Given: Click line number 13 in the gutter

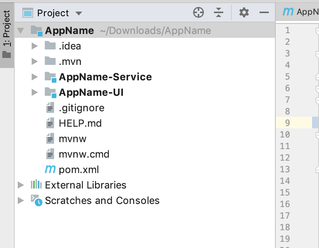Looking at the screenshot, I should tap(285, 169).
